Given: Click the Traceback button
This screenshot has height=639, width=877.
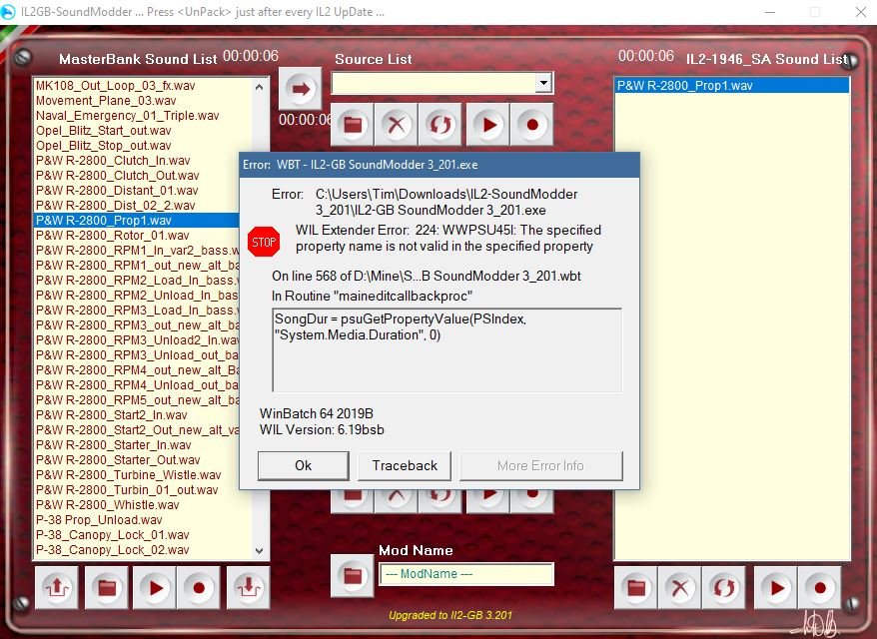Looking at the screenshot, I should 405,465.
